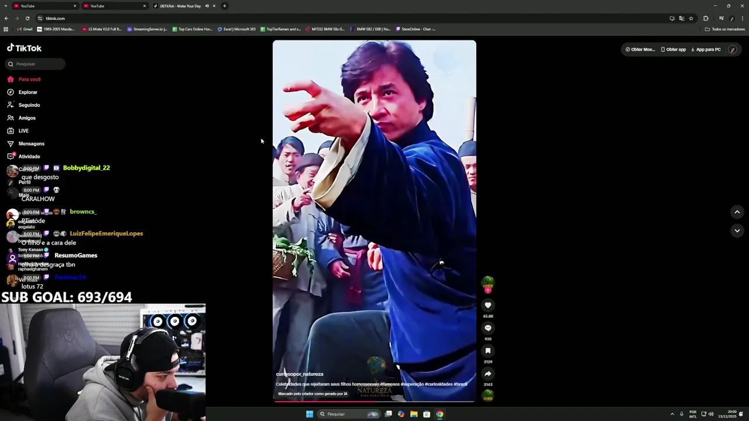The height and width of the screenshot is (421, 749).
Task: Follow creator via red plus badge
Action: pyautogui.click(x=487, y=290)
